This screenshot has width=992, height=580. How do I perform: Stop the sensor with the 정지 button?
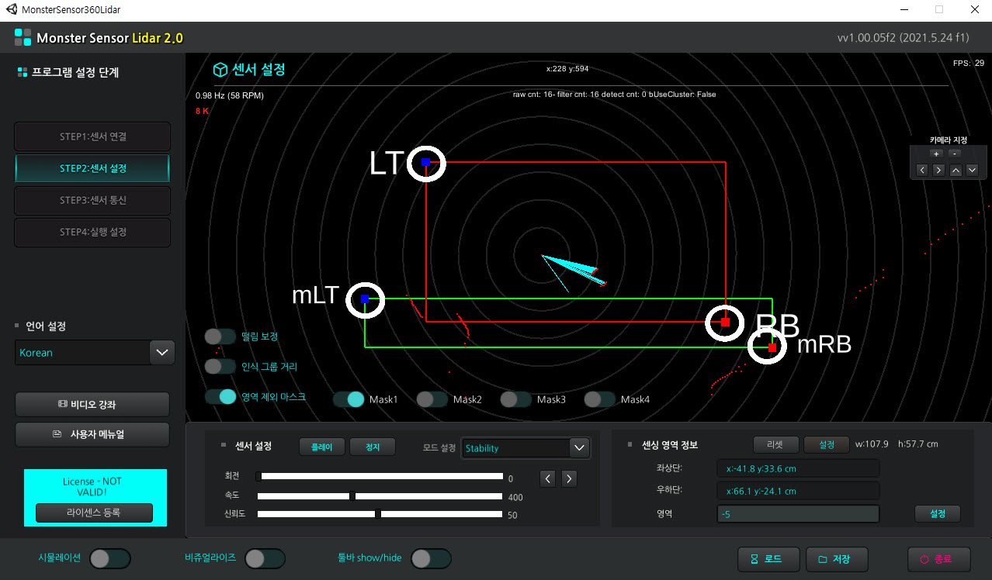373,447
